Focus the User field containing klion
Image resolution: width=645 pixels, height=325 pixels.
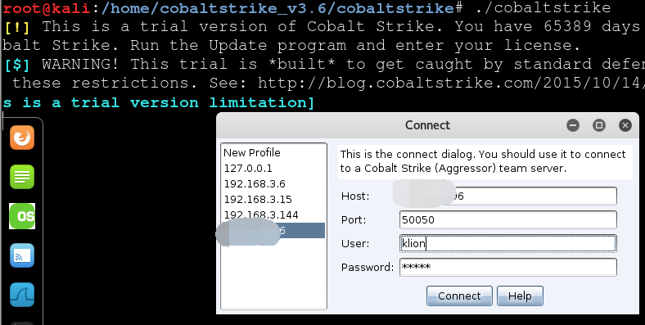tap(508, 243)
